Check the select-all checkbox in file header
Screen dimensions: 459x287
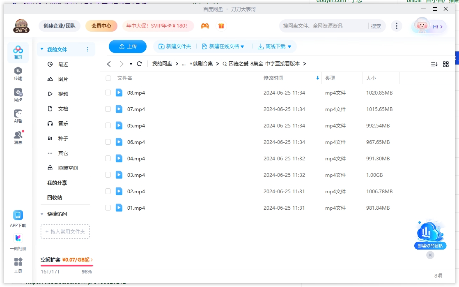pos(108,78)
